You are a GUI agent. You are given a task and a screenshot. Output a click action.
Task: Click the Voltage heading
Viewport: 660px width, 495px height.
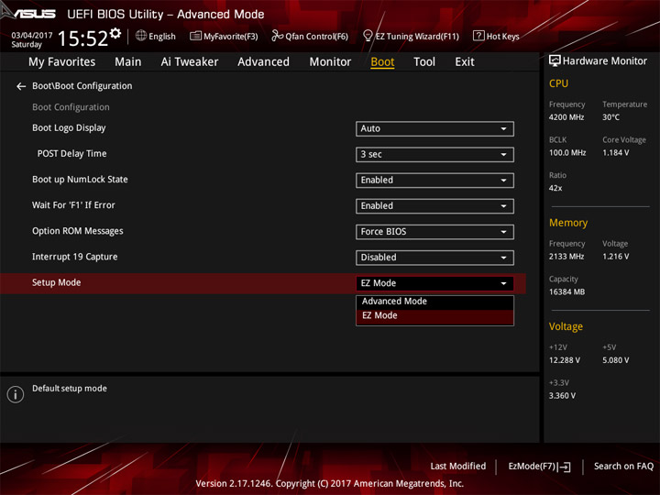point(566,326)
